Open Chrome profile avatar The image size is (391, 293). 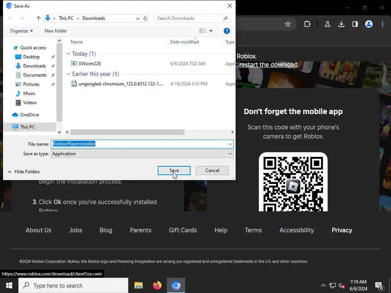coord(368,24)
